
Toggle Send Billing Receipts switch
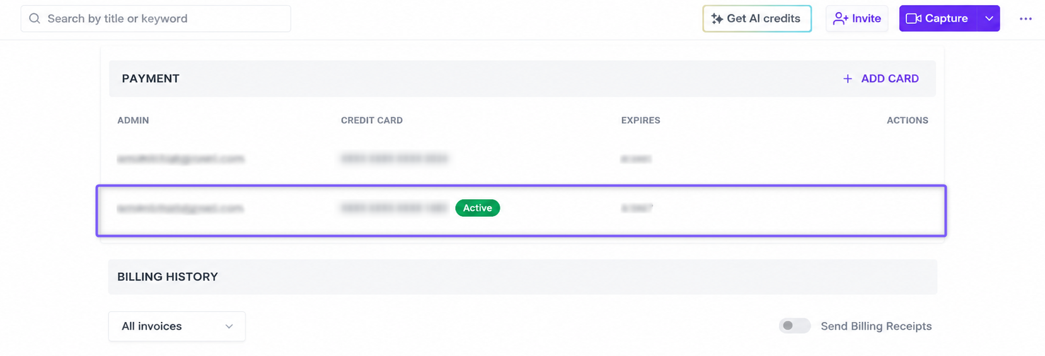pos(795,326)
